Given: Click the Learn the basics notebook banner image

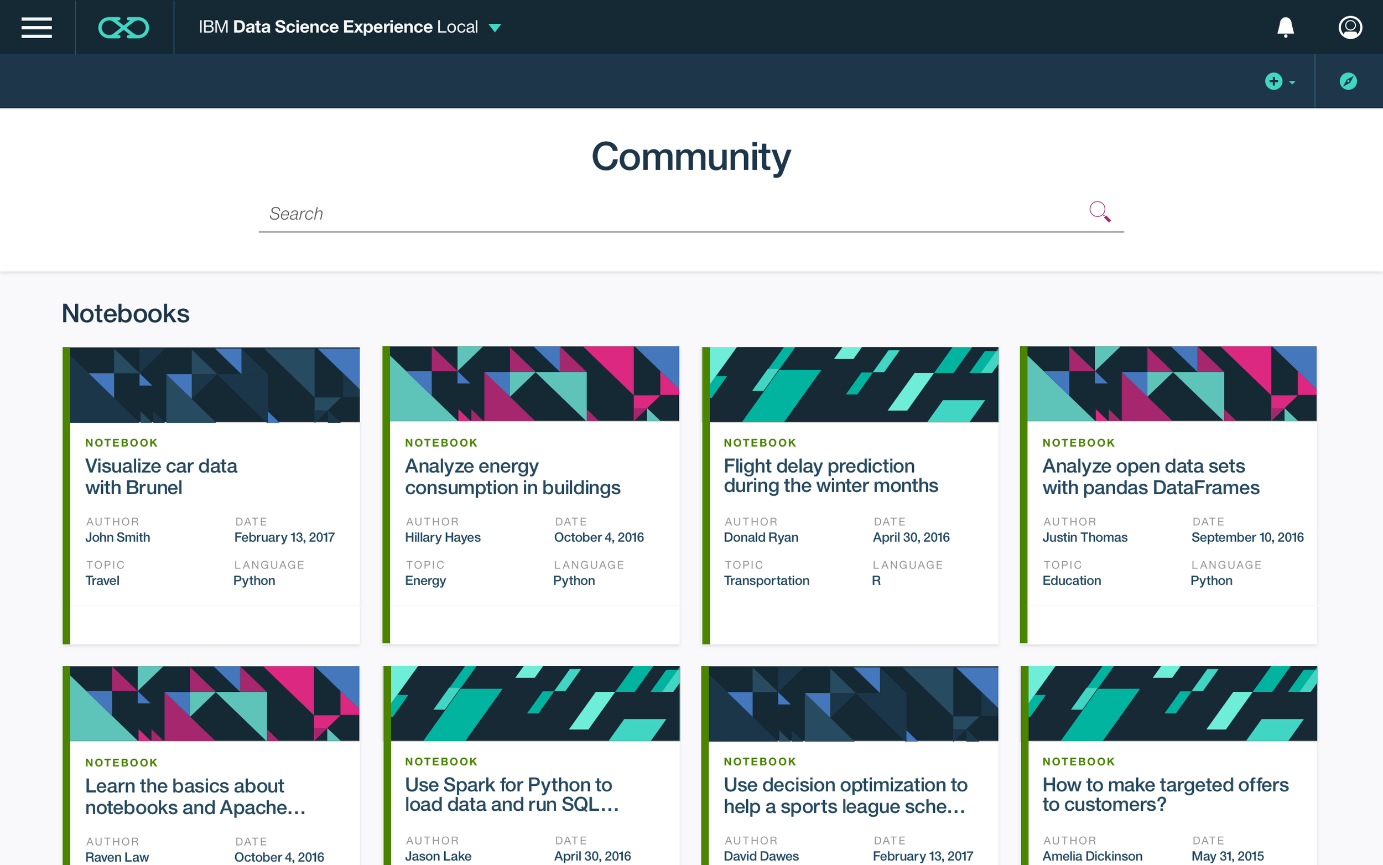Looking at the screenshot, I should coord(215,703).
